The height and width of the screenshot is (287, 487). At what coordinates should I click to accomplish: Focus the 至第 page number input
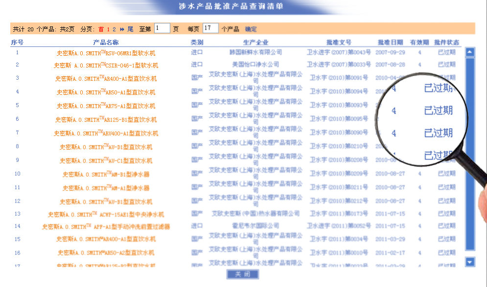coord(162,28)
